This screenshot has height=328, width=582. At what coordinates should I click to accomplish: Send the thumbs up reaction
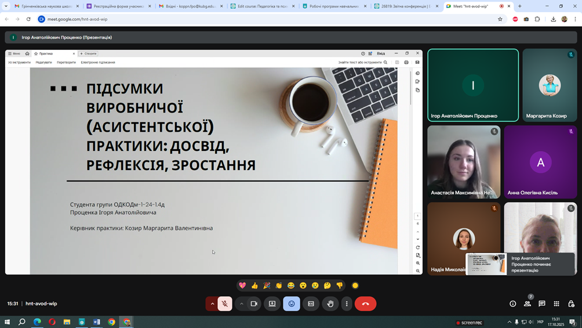254,286
